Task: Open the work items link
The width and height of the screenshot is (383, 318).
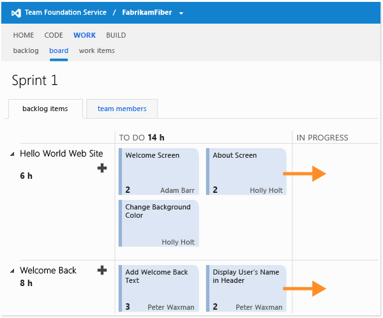Action: point(96,50)
